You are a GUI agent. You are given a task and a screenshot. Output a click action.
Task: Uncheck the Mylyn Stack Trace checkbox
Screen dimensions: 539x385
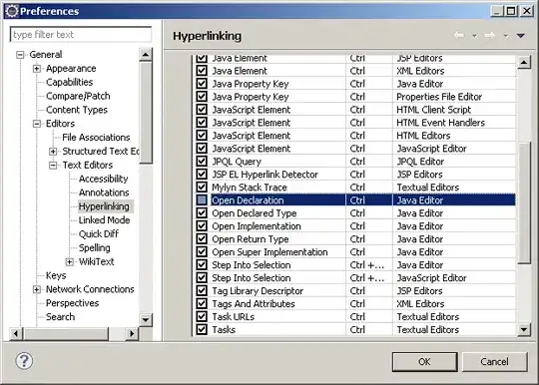click(x=202, y=187)
